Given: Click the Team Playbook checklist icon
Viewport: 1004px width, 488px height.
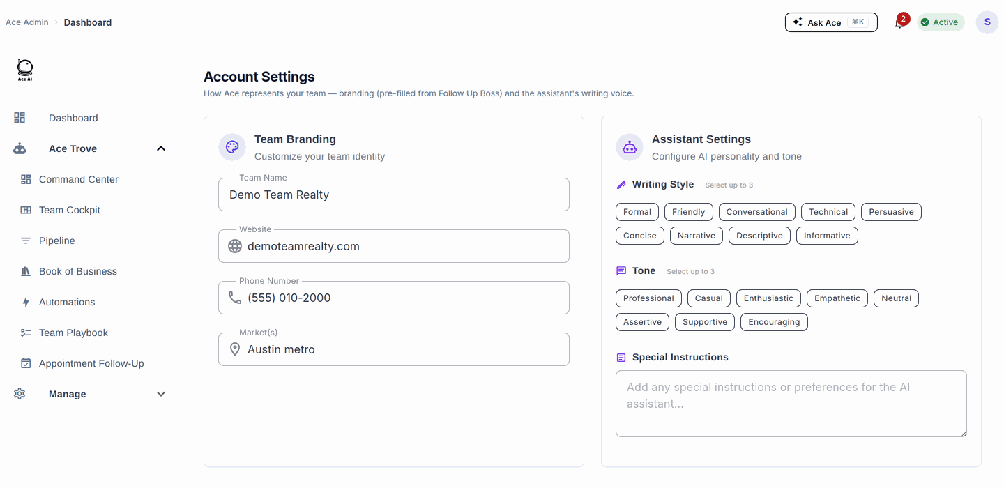Looking at the screenshot, I should pos(26,333).
